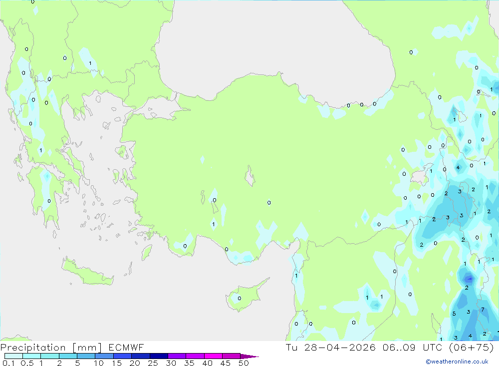The image size is (499, 366).
Task: Select the 40–45 mm magenta legend swatch
Action: click(x=213, y=356)
